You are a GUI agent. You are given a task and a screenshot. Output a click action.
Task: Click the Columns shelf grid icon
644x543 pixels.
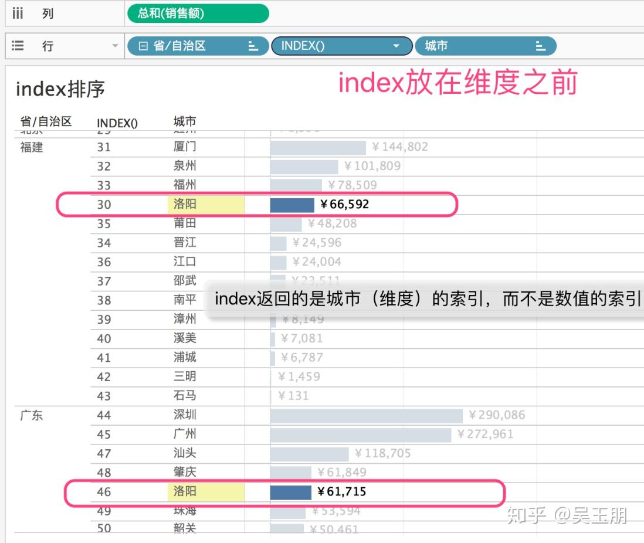click(x=17, y=13)
